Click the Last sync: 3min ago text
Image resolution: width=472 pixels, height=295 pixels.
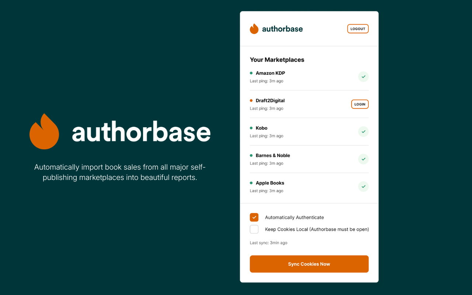[x=268, y=243]
